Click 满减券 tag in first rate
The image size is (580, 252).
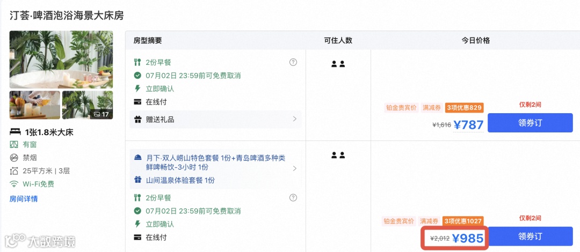[x=431, y=108]
